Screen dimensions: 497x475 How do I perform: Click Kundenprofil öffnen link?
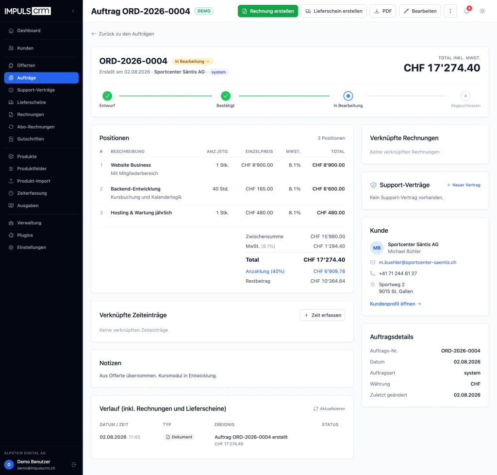(395, 304)
